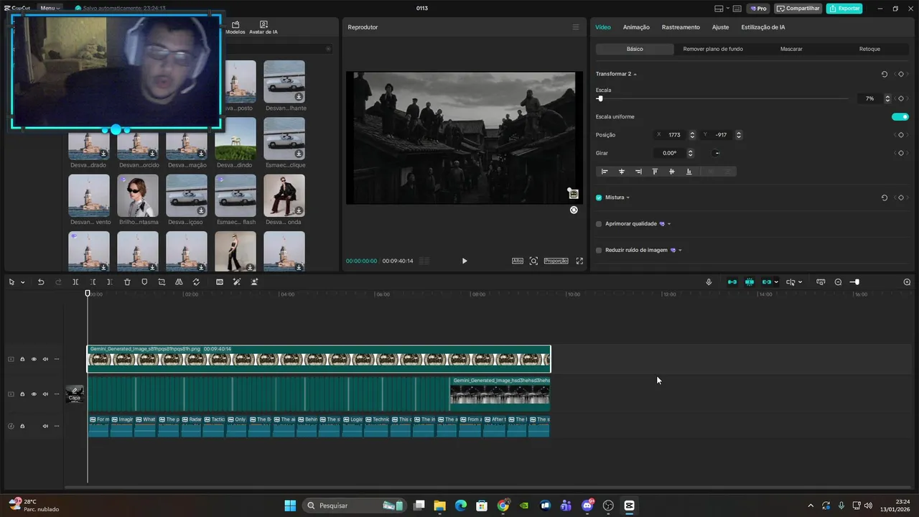Click the microphone voiceover record icon
Image resolution: width=919 pixels, height=517 pixels.
[709, 282]
